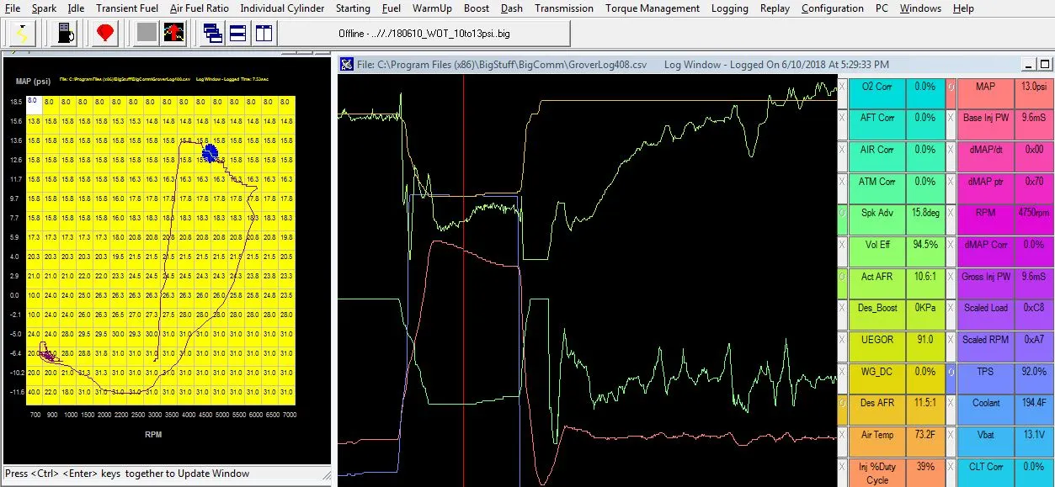Screen dimensions: 1055x487
Task: Open the PC menu
Action: pyautogui.click(x=882, y=8)
